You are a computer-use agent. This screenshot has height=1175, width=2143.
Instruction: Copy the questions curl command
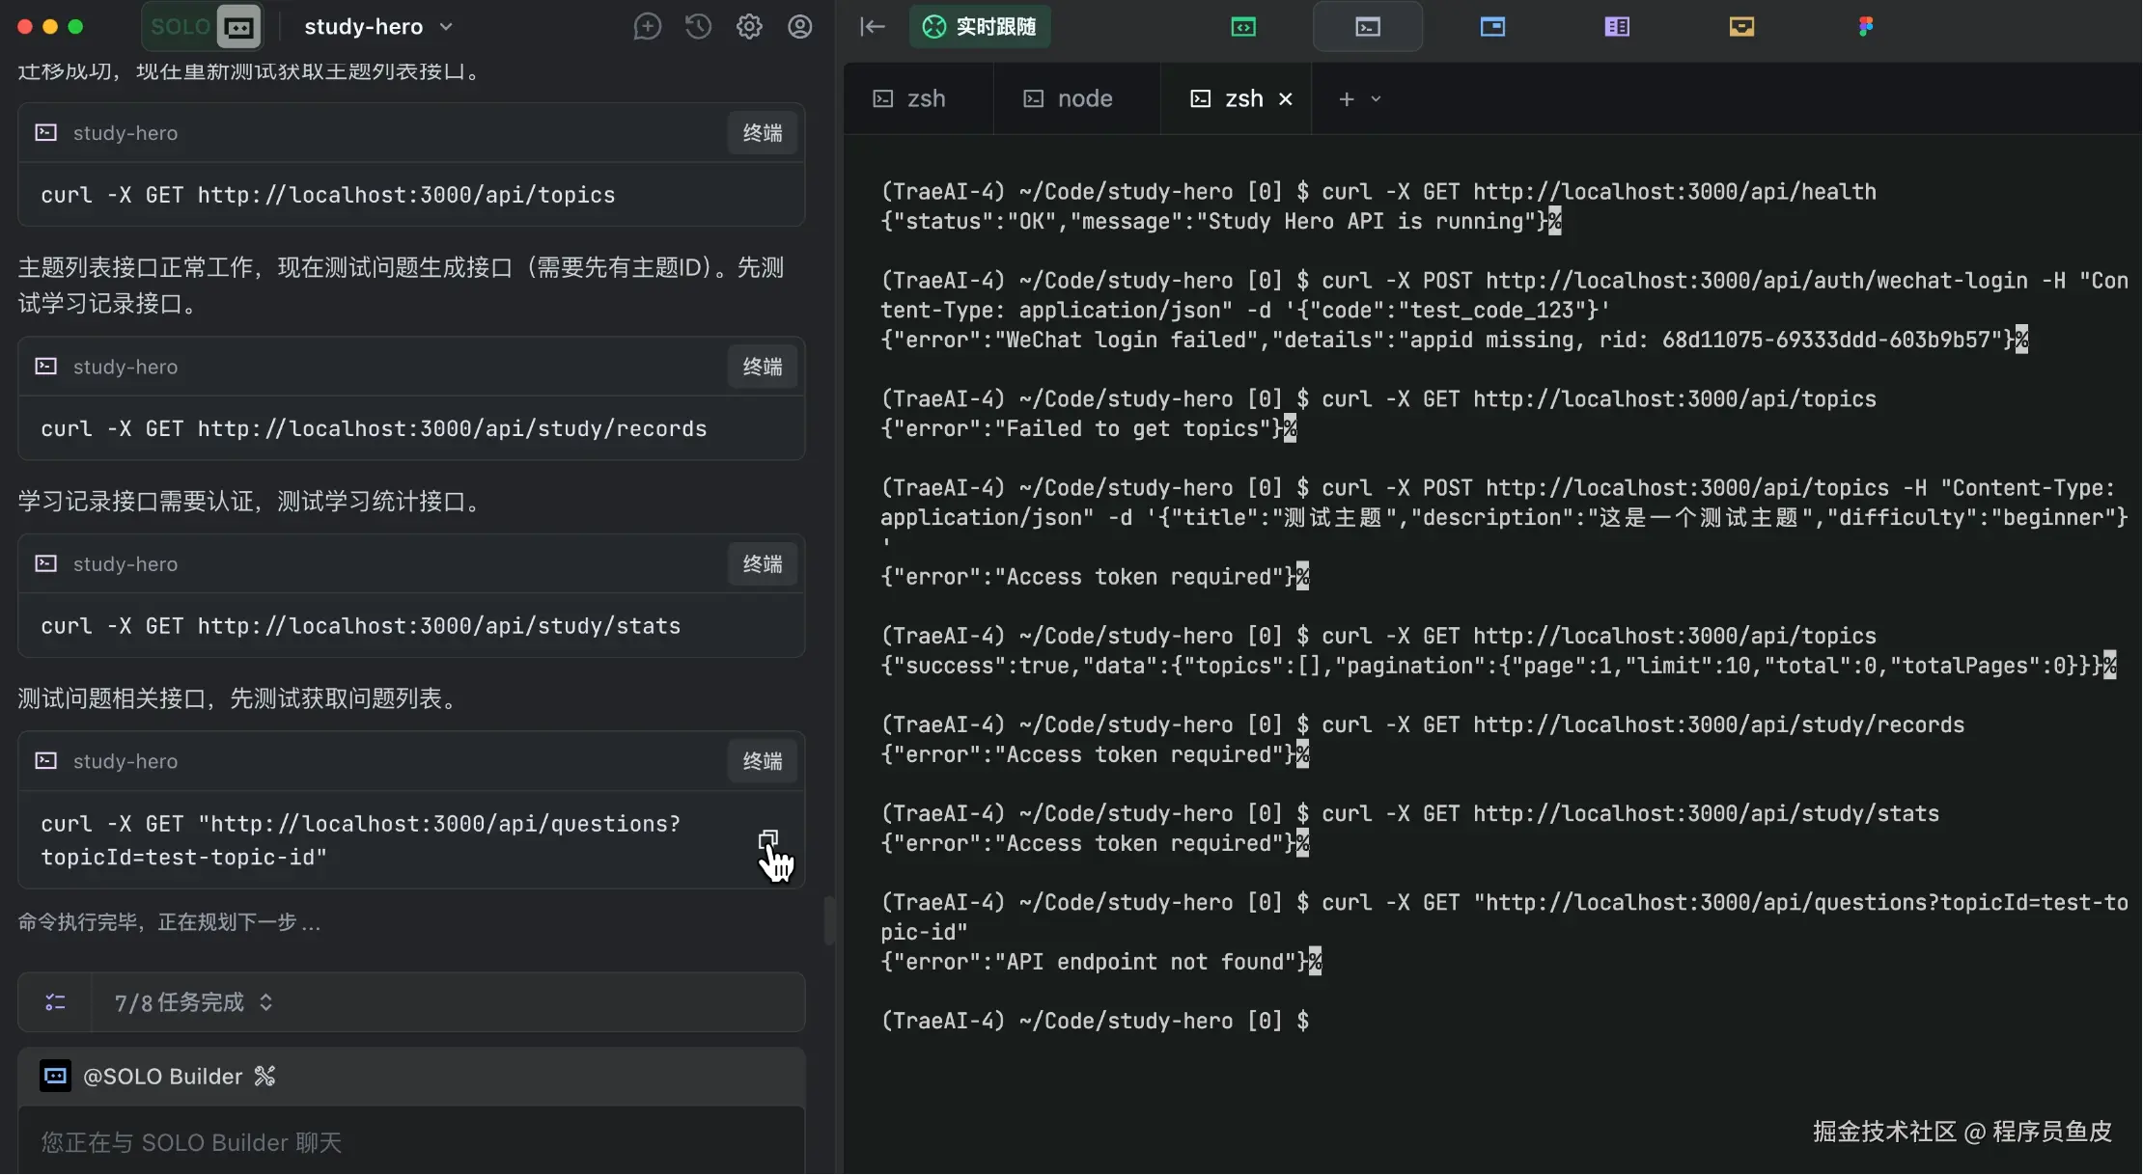(x=767, y=840)
